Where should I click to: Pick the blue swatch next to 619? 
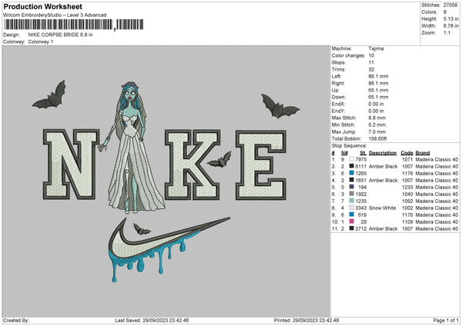tap(352, 215)
